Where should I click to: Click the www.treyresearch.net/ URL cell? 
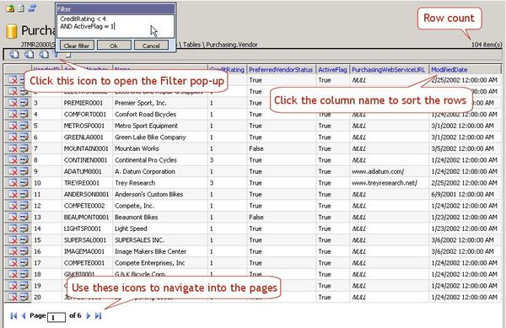click(385, 183)
